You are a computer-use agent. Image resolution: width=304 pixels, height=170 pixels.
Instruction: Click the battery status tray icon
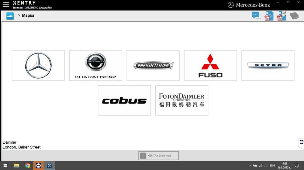pyautogui.click(x=255, y=165)
